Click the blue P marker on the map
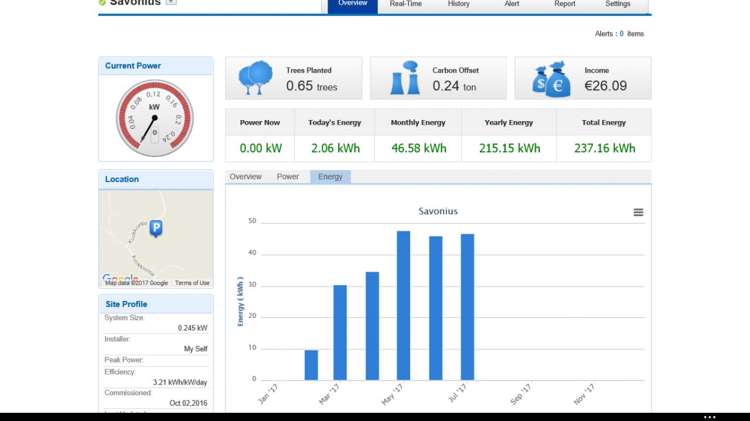The height and width of the screenshot is (421, 750). tap(156, 228)
